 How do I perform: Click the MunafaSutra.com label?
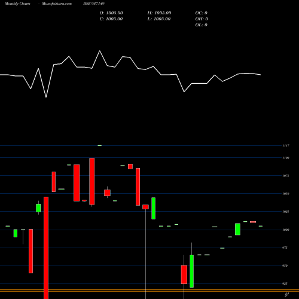click(x=57, y=4)
